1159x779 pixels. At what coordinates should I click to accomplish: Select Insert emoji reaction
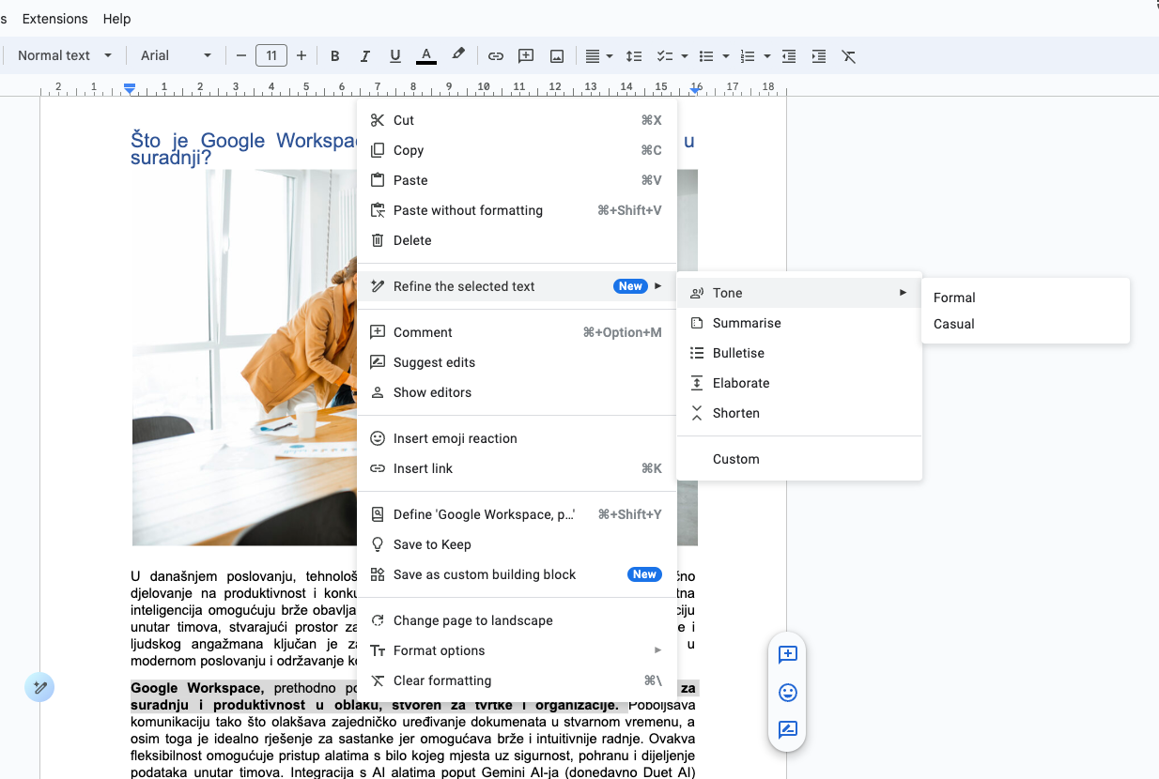[x=517, y=438]
